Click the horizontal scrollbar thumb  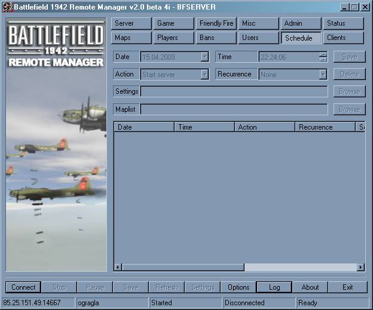183,267
